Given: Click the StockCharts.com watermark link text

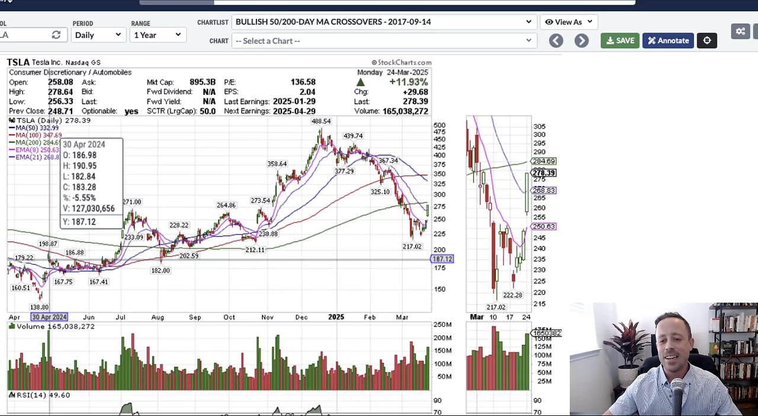Looking at the screenshot, I should pos(402,62).
